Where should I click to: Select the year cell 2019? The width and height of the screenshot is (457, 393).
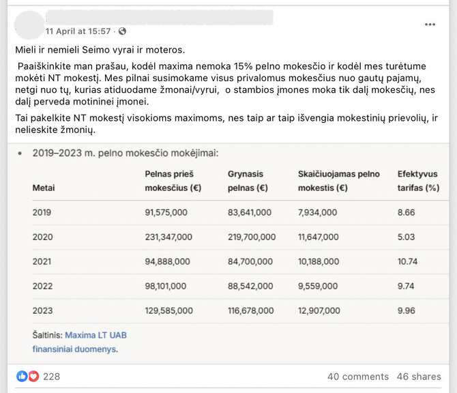pos(42,212)
